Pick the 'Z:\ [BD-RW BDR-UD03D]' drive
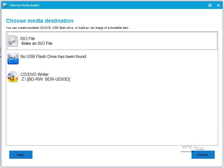Image resolution: width=224 pixels, height=168 pixels. (x=46, y=79)
